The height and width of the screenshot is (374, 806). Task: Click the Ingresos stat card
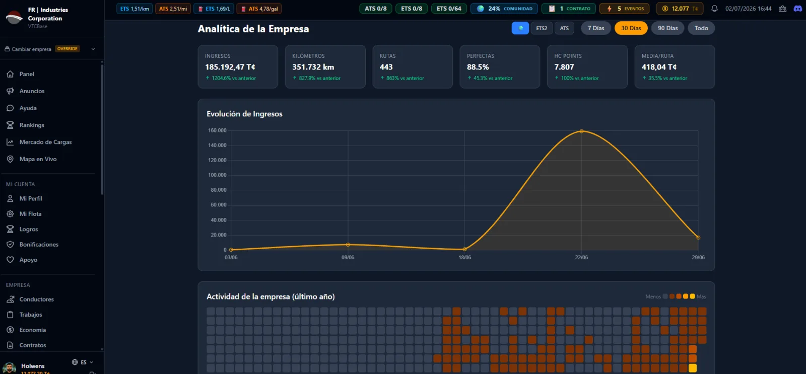pos(238,66)
